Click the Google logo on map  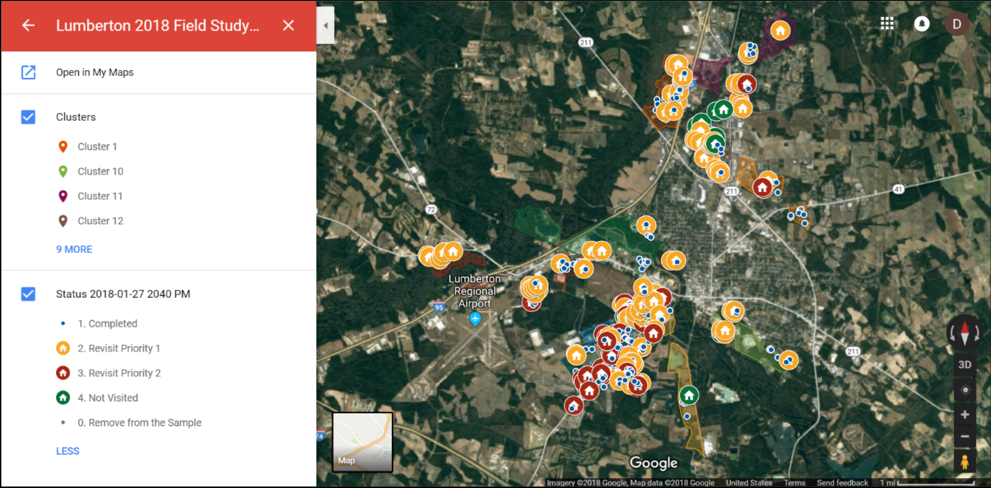click(654, 463)
